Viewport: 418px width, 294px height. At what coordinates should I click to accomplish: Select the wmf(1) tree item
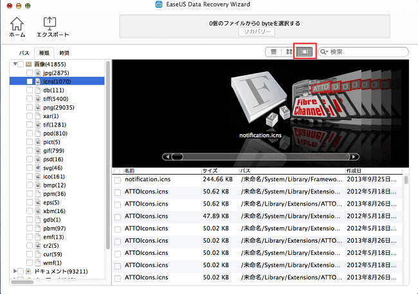(52, 263)
